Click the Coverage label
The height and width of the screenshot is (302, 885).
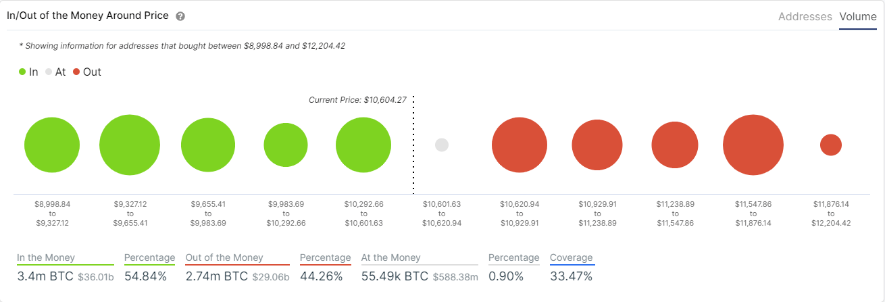pyautogui.click(x=572, y=257)
